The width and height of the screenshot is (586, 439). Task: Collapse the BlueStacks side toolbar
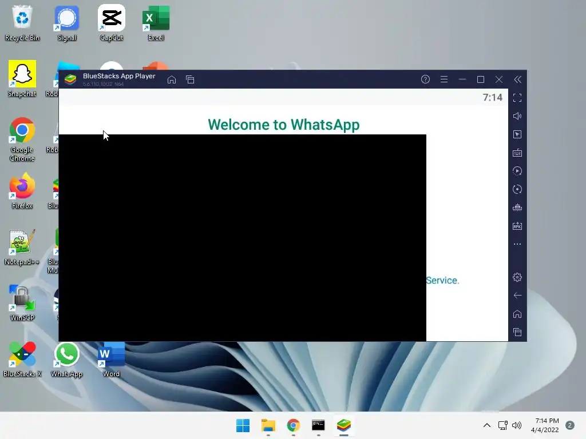[x=517, y=79]
